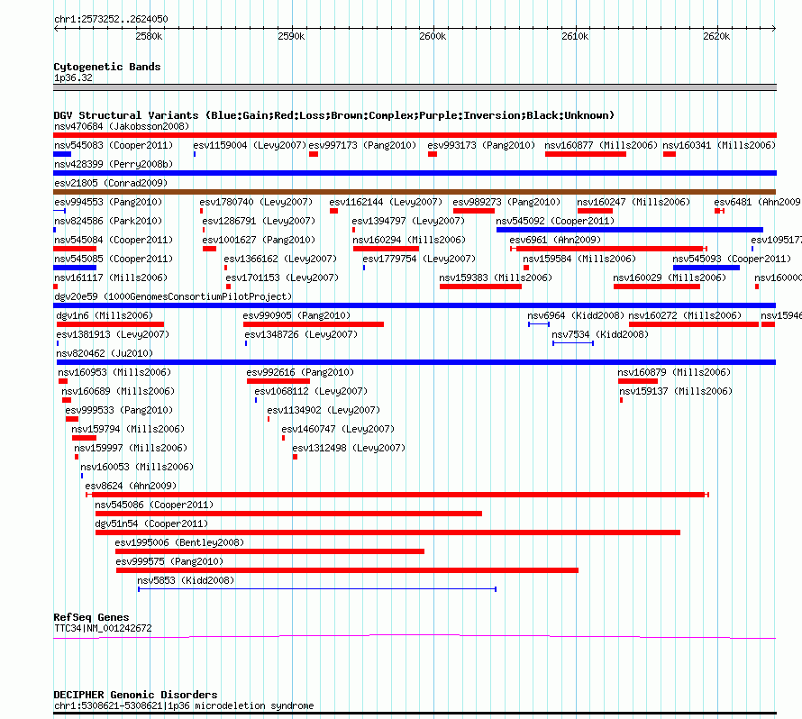Select the esv1348726 (Levy2007) label
The width and height of the screenshot is (802, 719).
pos(301,334)
